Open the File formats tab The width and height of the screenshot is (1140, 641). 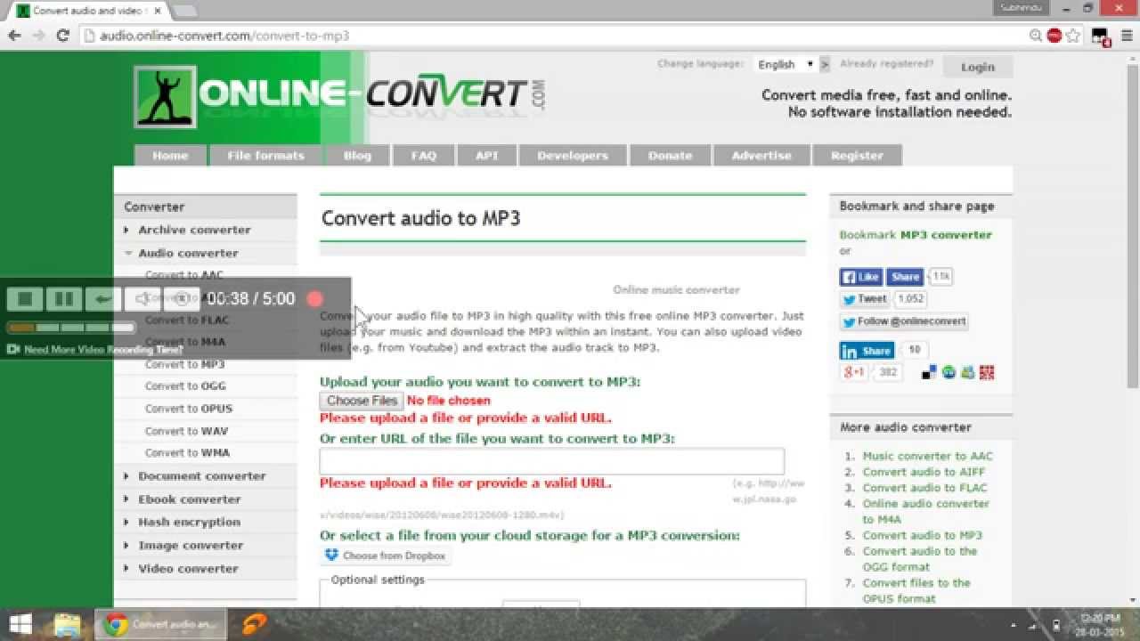(265, 155)
